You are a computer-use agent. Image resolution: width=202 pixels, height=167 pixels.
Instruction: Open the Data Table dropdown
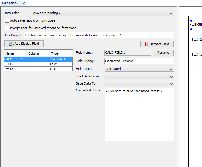103,13
